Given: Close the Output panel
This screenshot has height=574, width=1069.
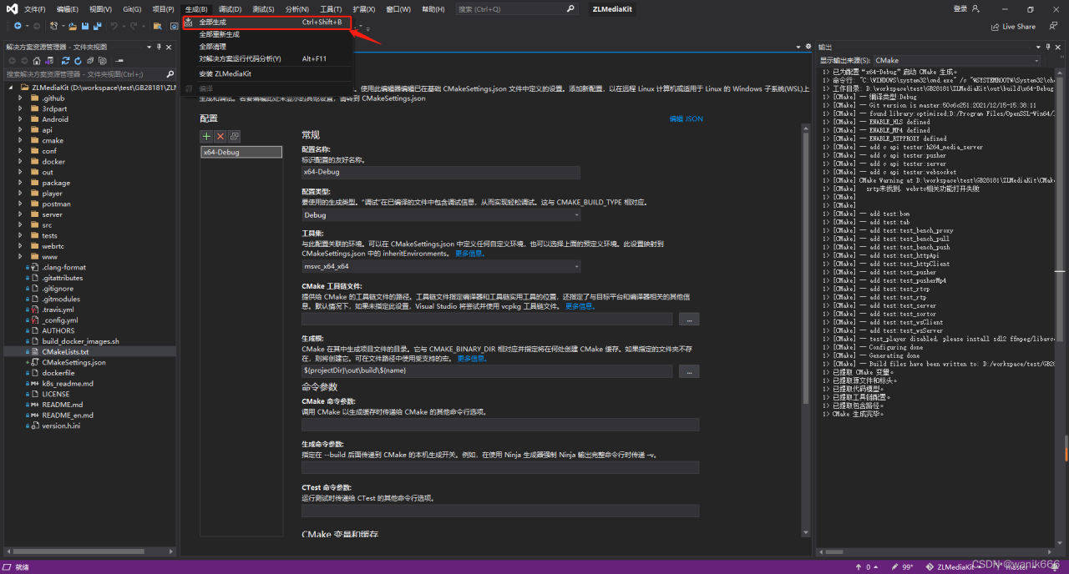Looking at the screenshot, I should coord(1059,47).
